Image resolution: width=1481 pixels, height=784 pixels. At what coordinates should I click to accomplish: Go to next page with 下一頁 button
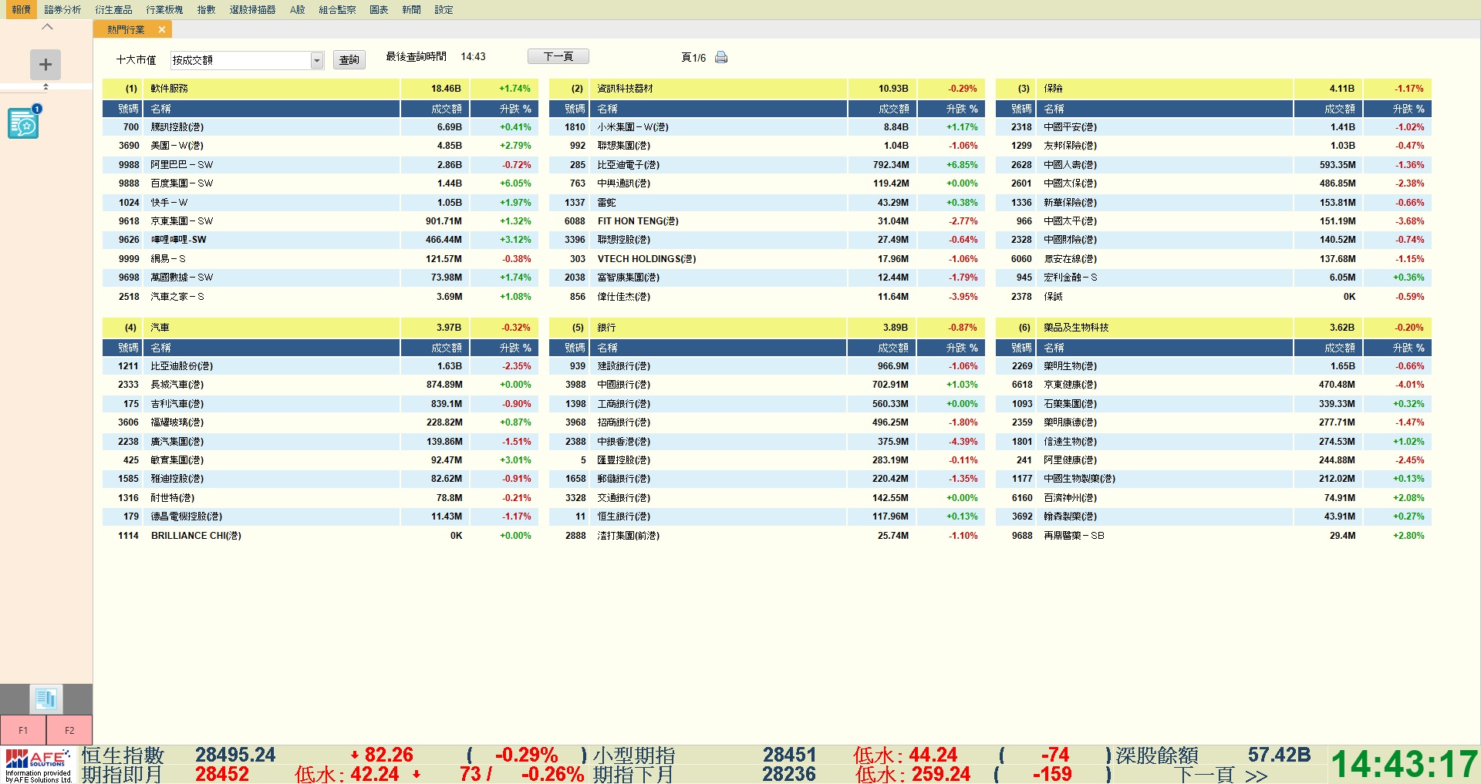[558, 56]
